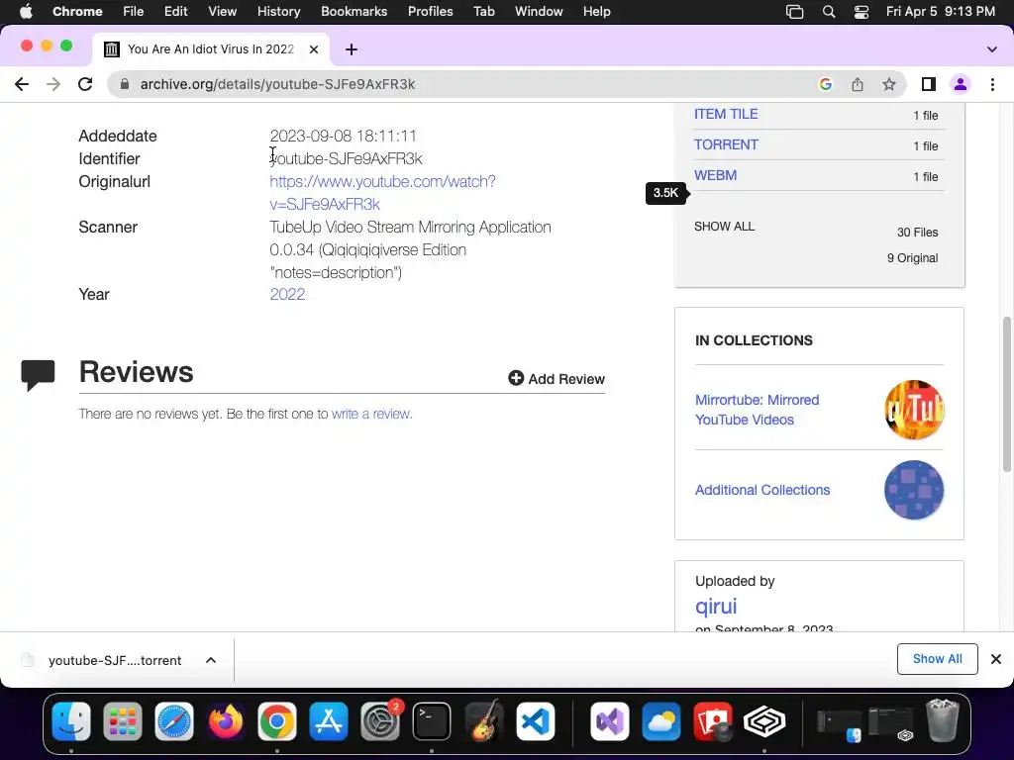Launch Safari from the Dock

tap(174, 721)
